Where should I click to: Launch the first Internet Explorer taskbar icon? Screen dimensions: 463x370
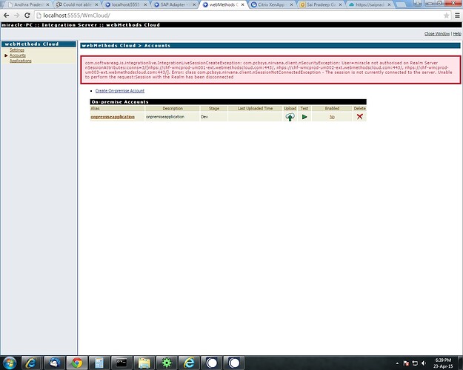[x=30, y=363]
